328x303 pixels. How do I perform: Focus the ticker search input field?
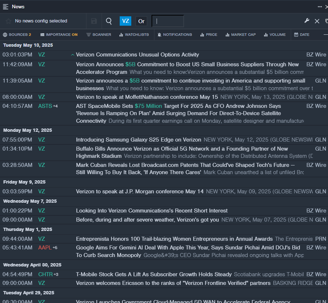168,21
